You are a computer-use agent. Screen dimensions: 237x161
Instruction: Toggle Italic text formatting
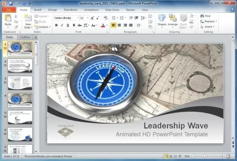62,25
